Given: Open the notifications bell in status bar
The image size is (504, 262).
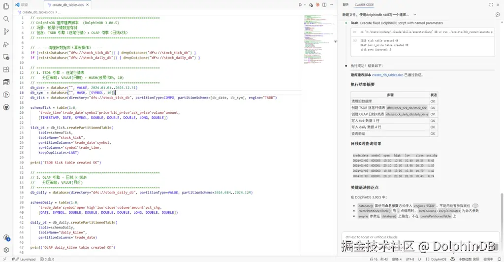Looking at the screenshot, I should pos(499,259).
